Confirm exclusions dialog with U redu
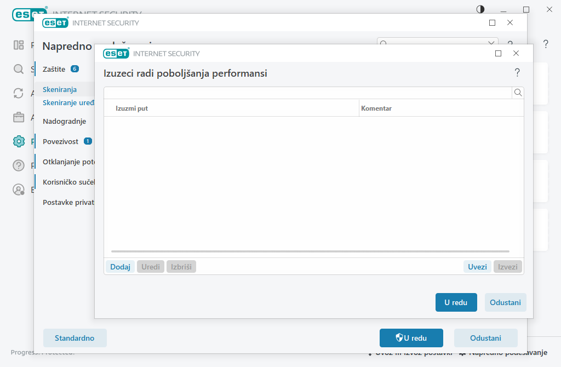This screenshot has width=561, height=367. (456, 302)
